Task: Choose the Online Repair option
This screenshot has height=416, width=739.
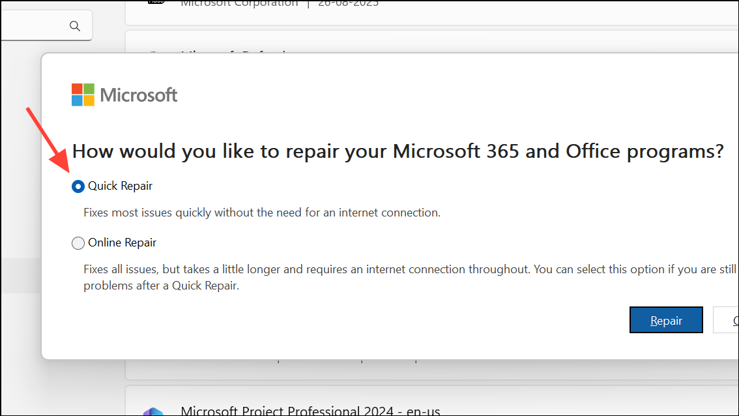Action: (78, 243)
